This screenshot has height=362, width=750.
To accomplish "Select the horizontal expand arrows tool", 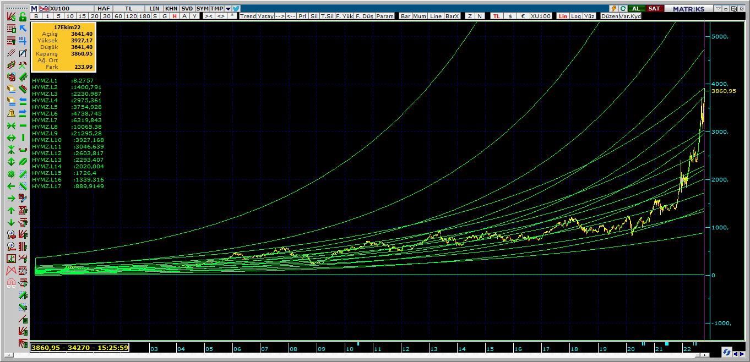I will pyautogui.click(x=10, y=138).
